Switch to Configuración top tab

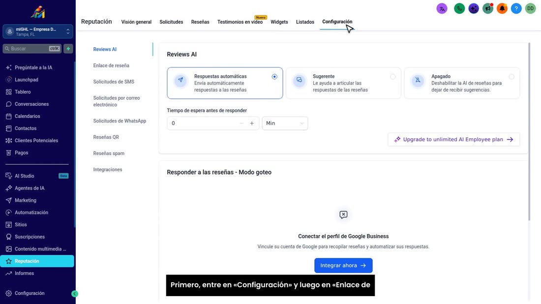337,22
